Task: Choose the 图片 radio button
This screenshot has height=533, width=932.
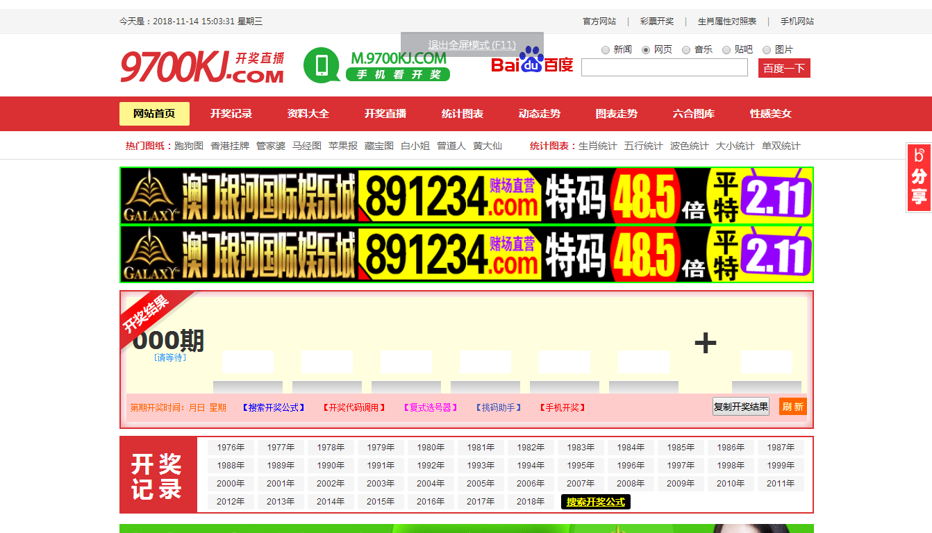Action: pyautogui.click(x=767, y=50)
